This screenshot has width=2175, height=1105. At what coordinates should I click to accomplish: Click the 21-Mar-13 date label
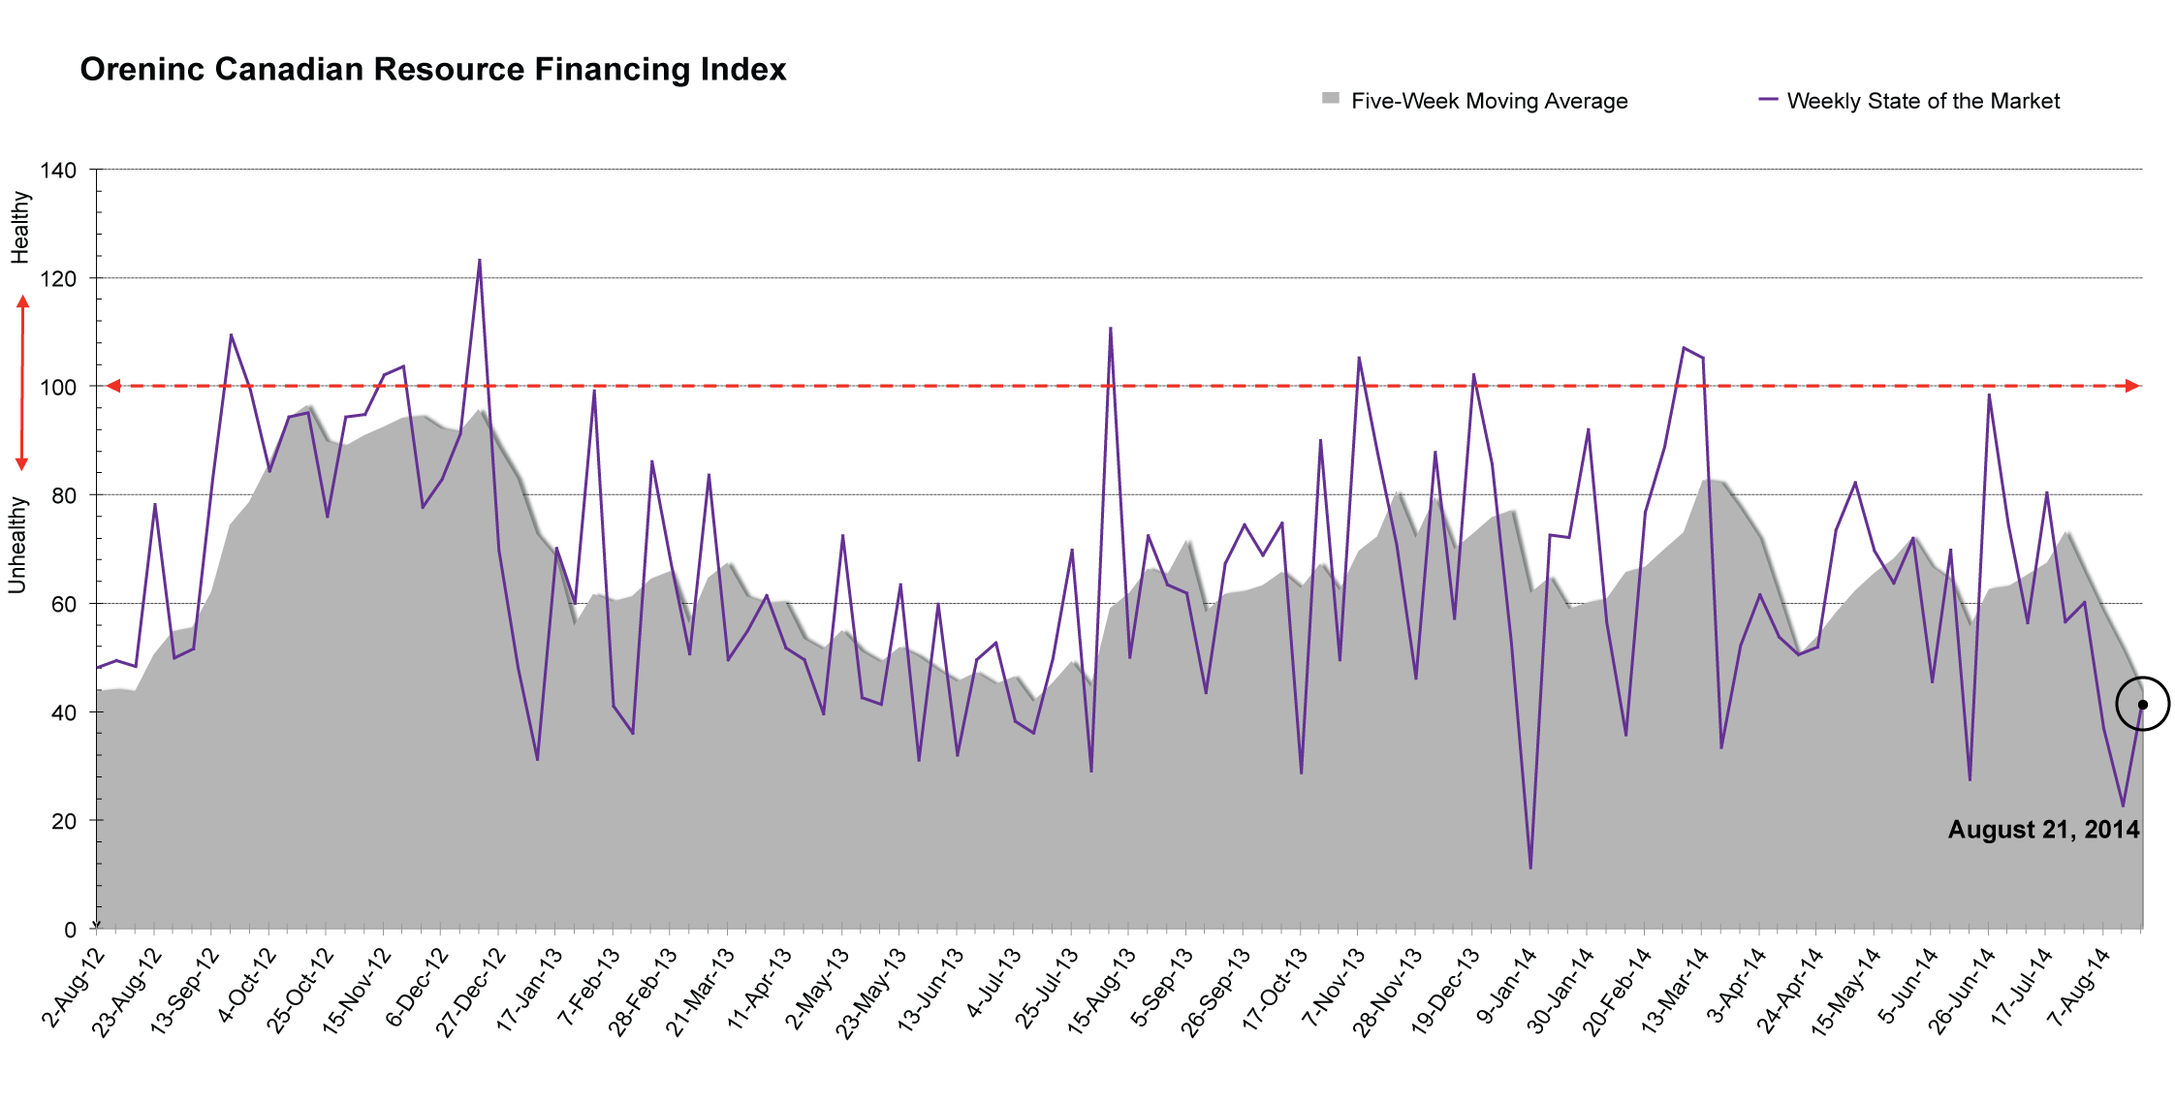pos(700,992)
